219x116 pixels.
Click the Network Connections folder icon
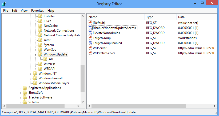pyautogui.click(x=40, y=31)
